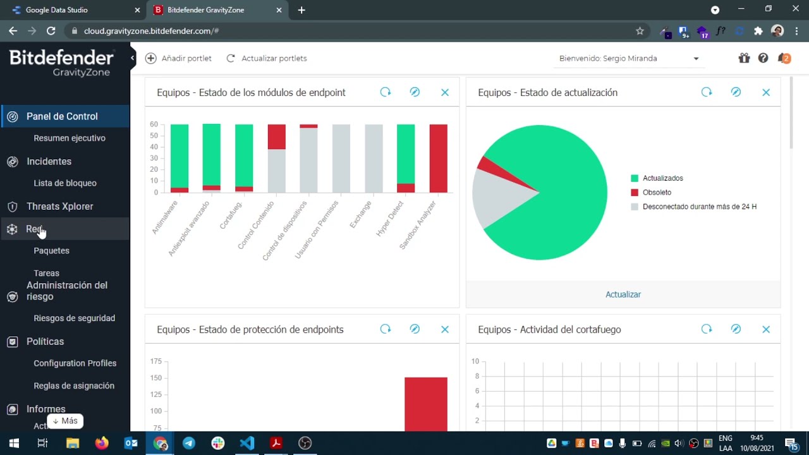Screen dimensions: 809x455
Task: Open a new browser tab
Action: click(301, 10)
